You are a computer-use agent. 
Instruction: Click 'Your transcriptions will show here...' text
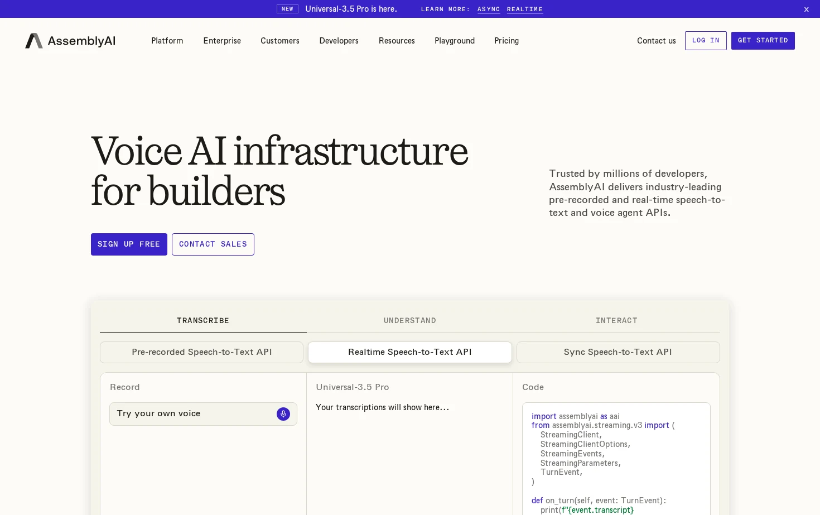point(383,407)
